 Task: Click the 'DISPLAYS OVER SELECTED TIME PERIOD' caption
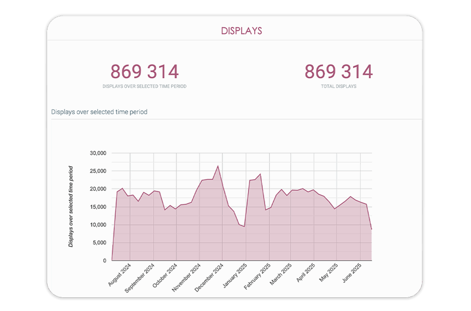click(x=145, y=87)
